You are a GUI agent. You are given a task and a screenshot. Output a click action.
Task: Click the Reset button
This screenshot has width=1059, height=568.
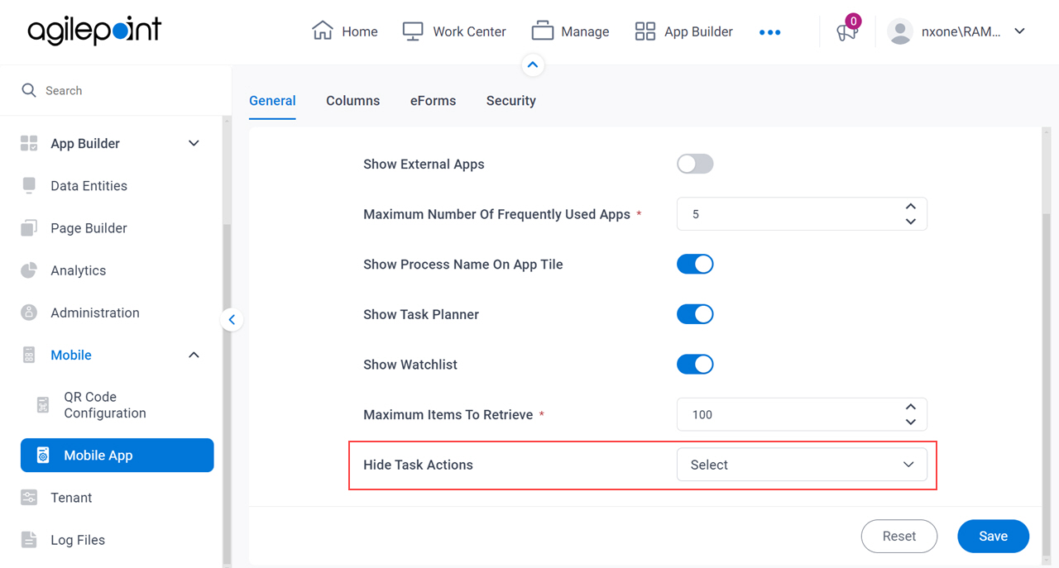(x=899, y=537)
